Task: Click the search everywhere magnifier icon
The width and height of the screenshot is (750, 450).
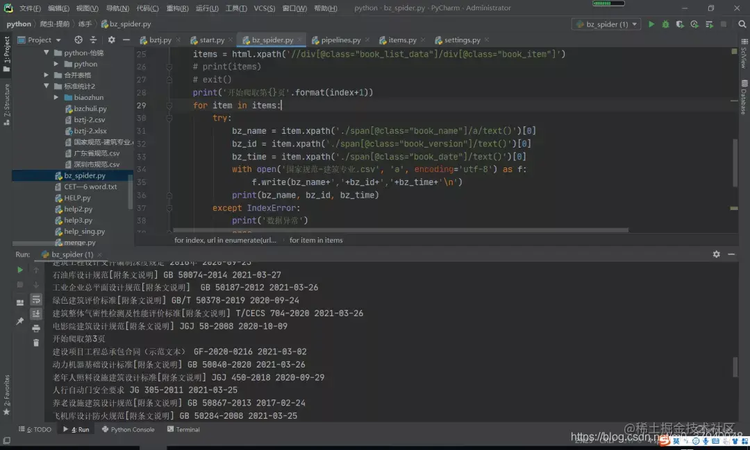Action: (742, 24)
